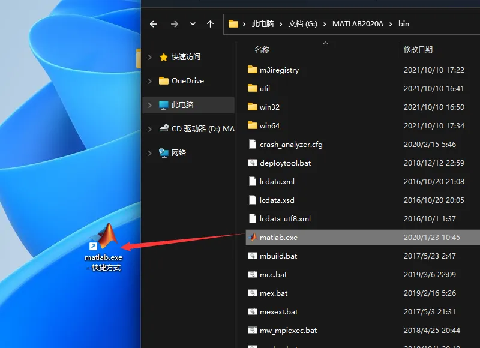
Task: Go up one folder level arrow
Action: coord(211,24)
